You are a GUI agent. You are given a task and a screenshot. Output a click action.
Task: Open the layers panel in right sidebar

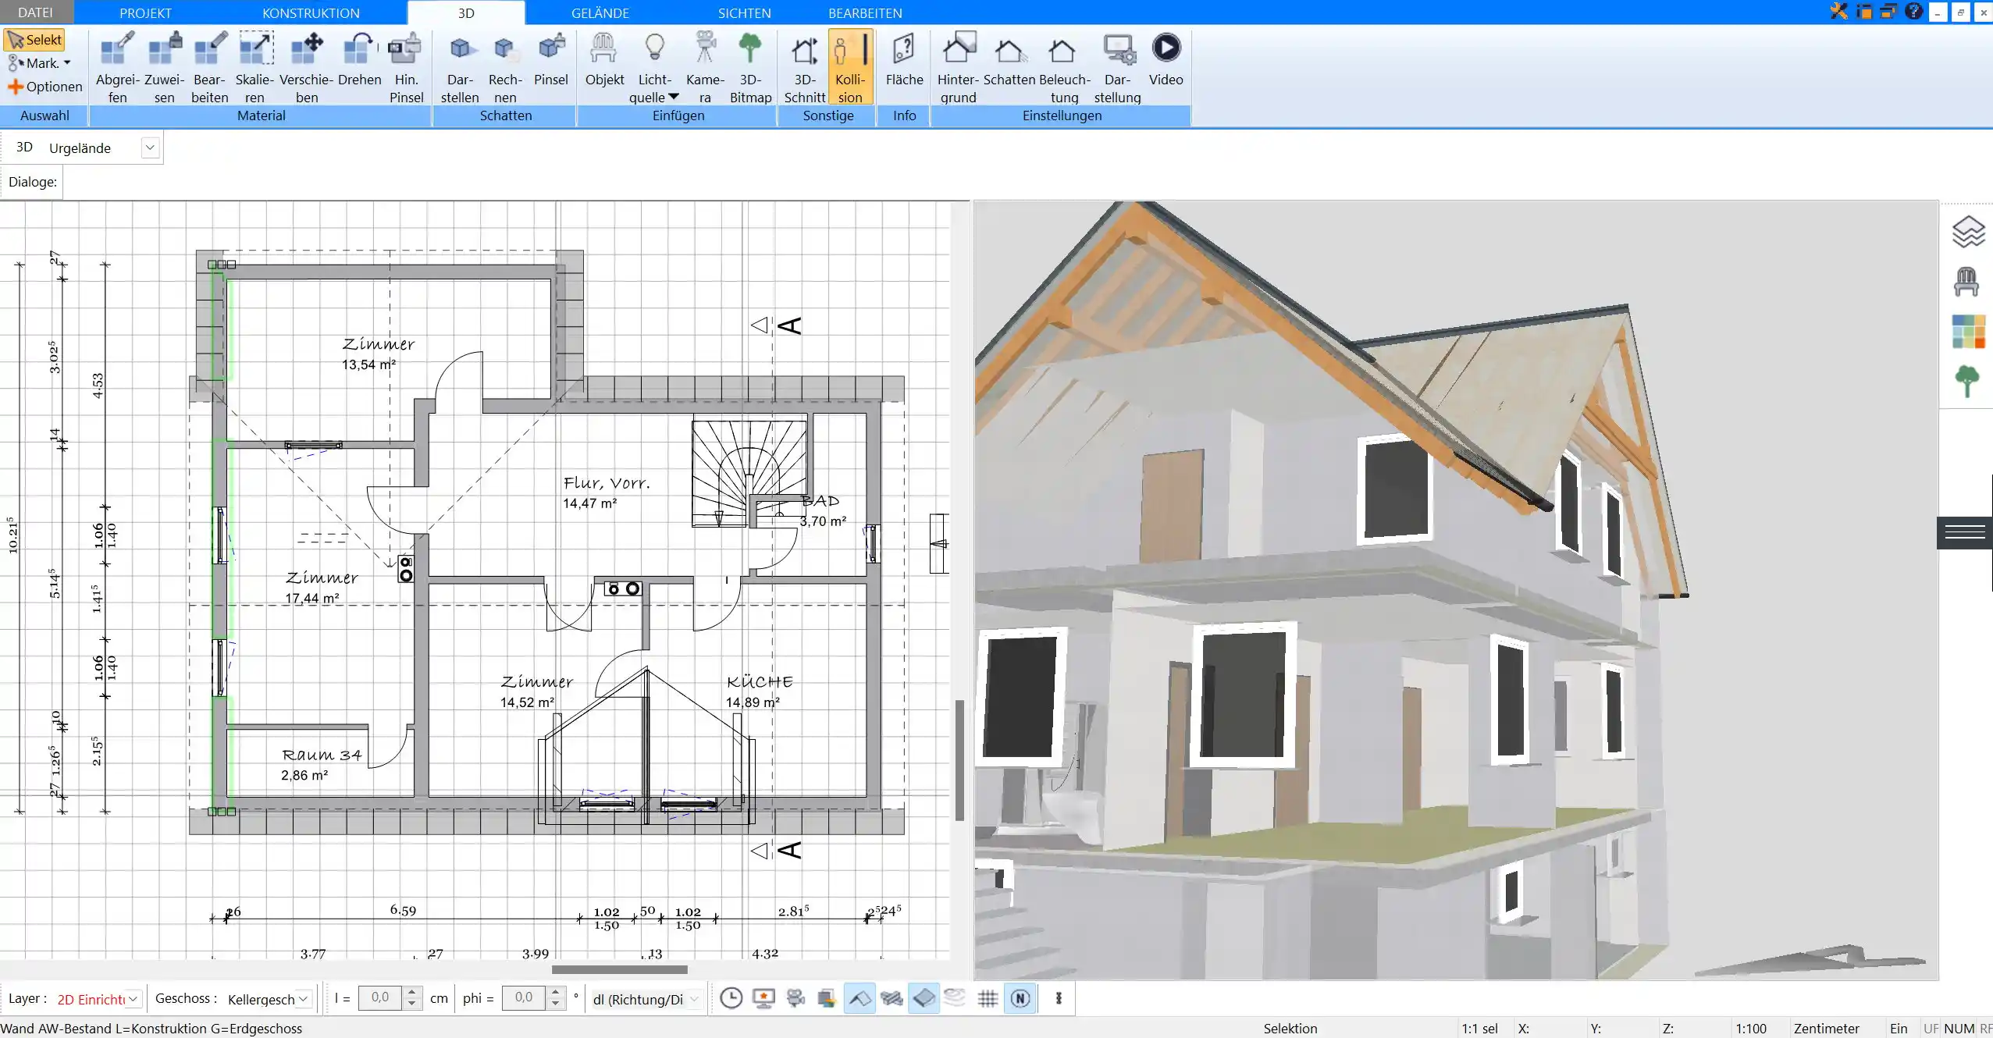coord(1967,232)
